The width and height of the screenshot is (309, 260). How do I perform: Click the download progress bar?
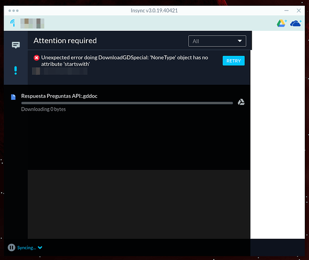(x=127, y=103)
